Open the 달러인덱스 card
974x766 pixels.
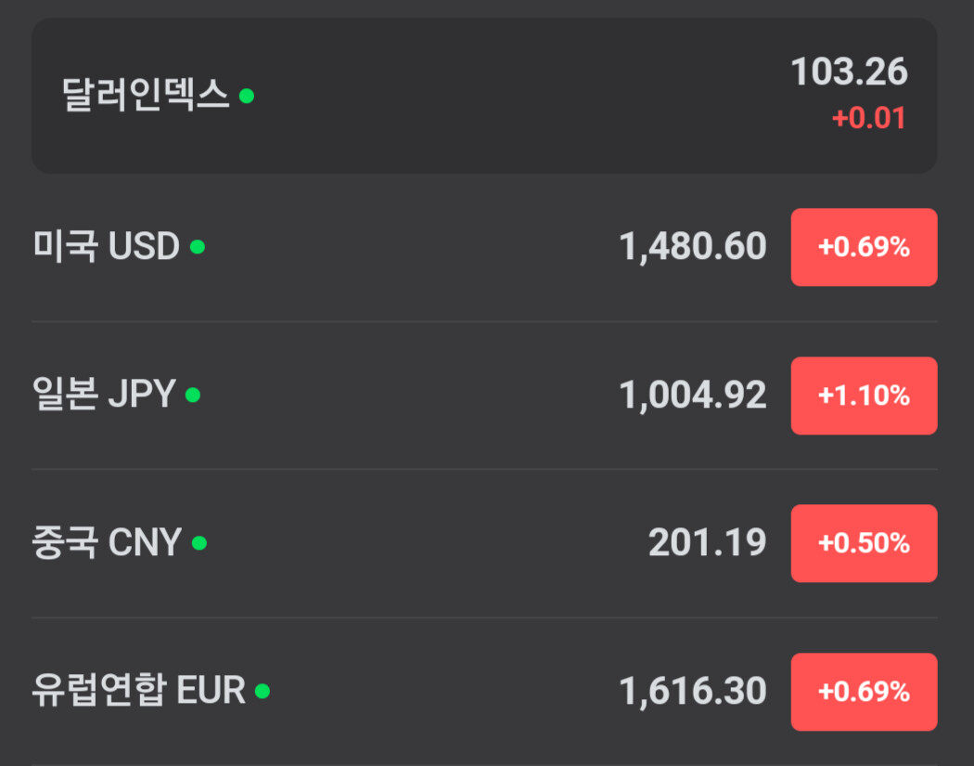pos(146,95)
